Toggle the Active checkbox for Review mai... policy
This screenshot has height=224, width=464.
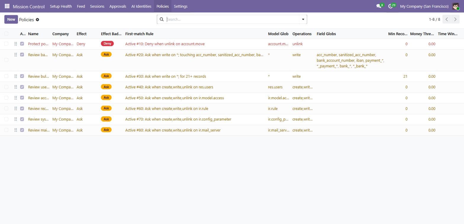point(22,130)
